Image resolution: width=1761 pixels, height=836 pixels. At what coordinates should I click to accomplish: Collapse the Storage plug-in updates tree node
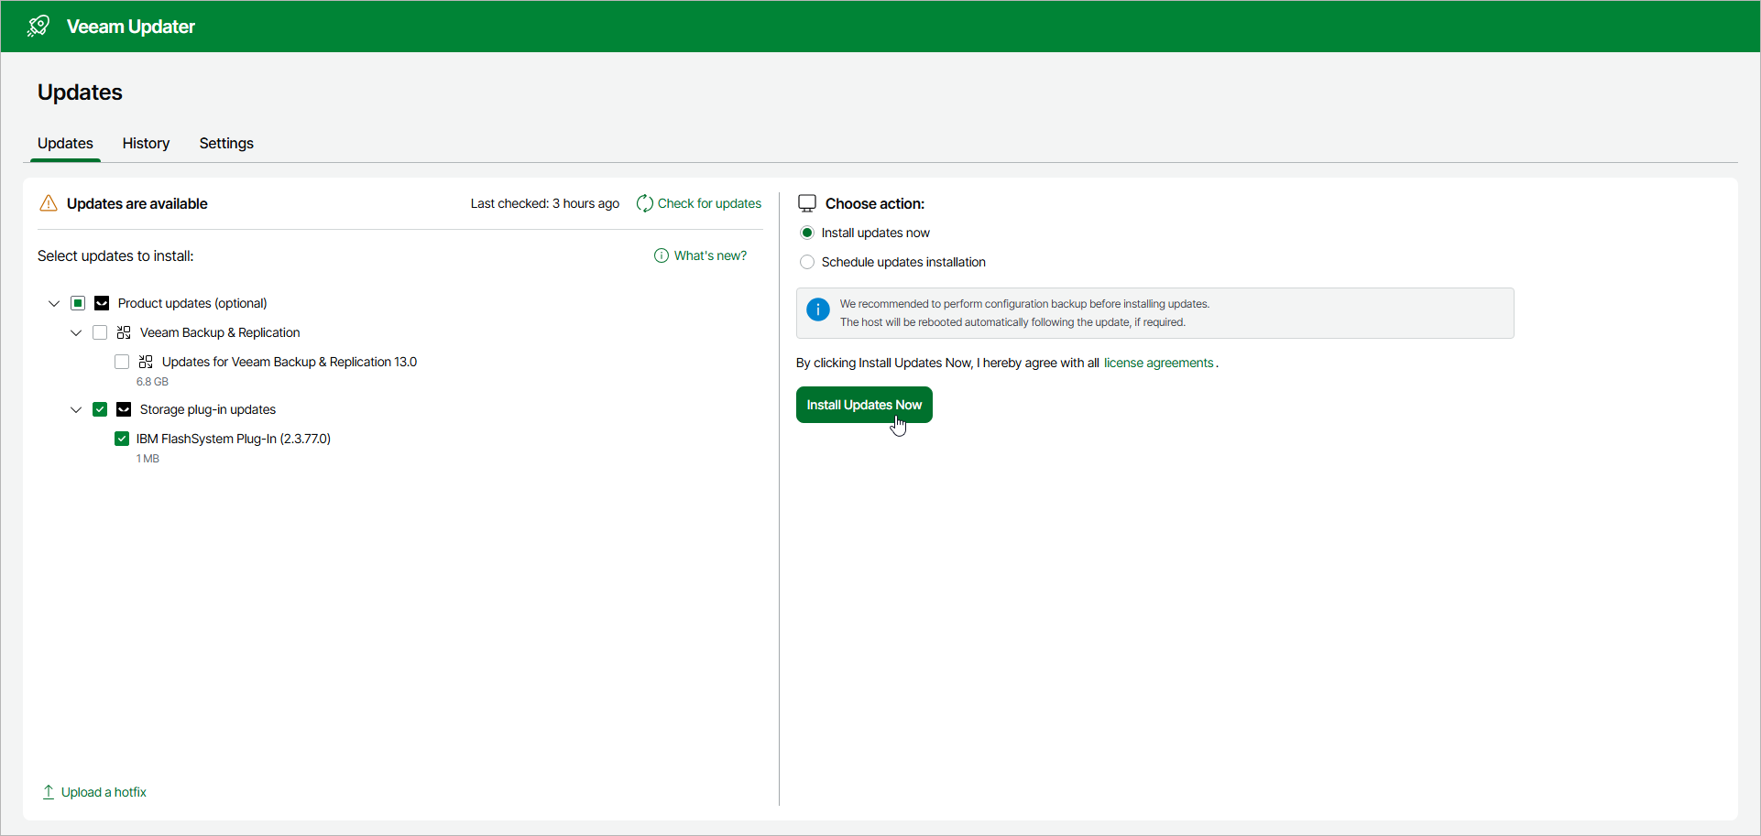coord(76,409)
